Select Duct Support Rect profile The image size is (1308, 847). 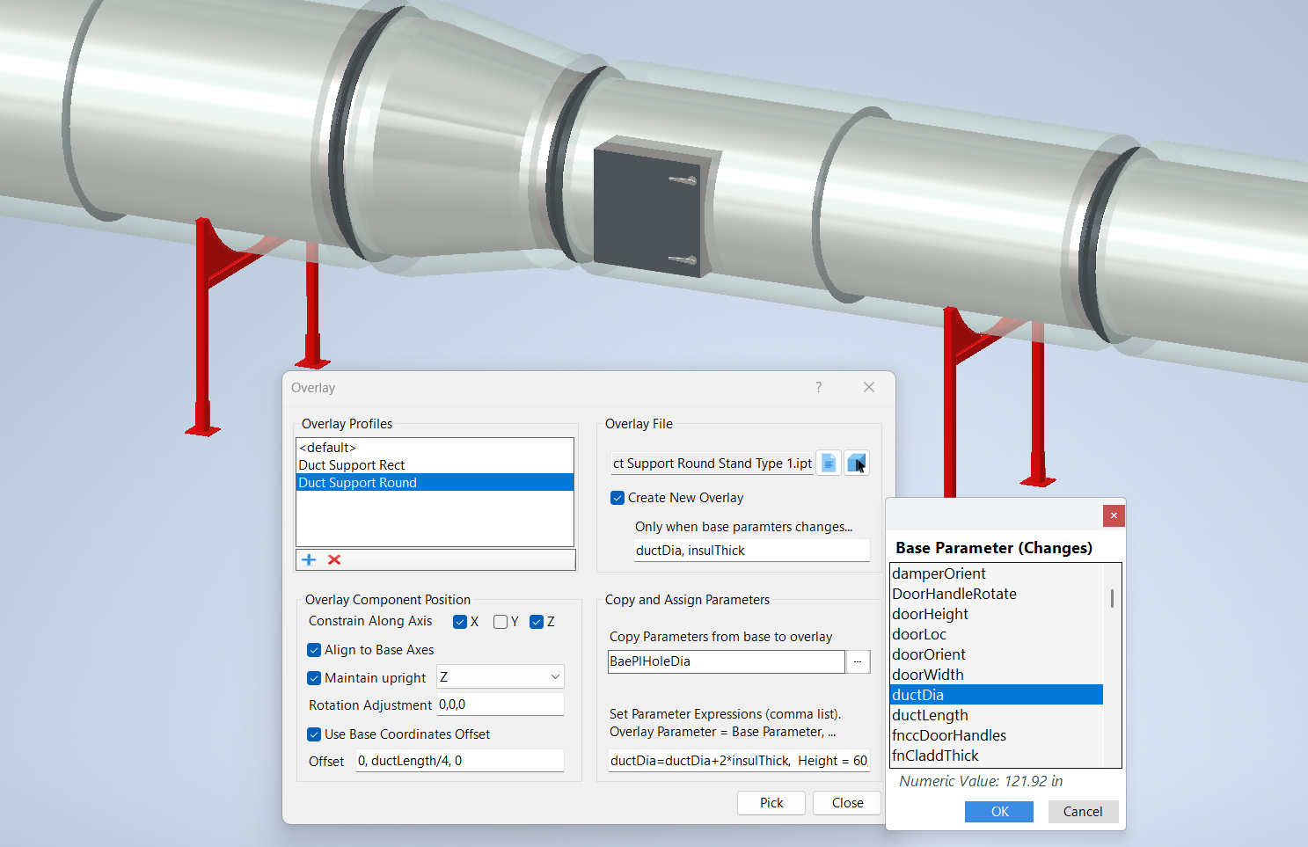click(x=352, y=465)
